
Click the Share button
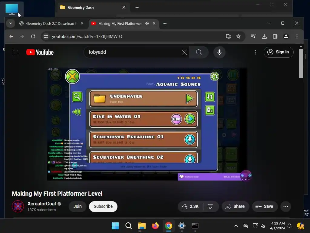[235, 206]
